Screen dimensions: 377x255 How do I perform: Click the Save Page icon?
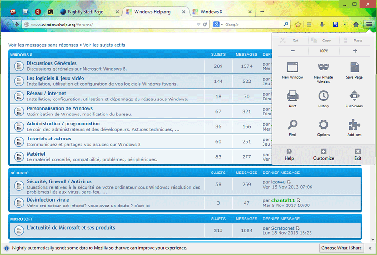354,68
